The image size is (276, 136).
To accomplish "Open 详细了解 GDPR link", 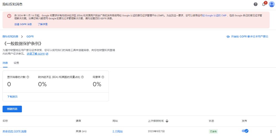I will (36, 54).
